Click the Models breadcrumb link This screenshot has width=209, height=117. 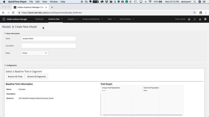[6, 27]
